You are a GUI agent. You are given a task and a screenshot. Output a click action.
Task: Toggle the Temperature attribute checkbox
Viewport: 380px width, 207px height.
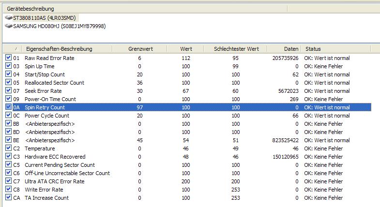coord(9,148)
